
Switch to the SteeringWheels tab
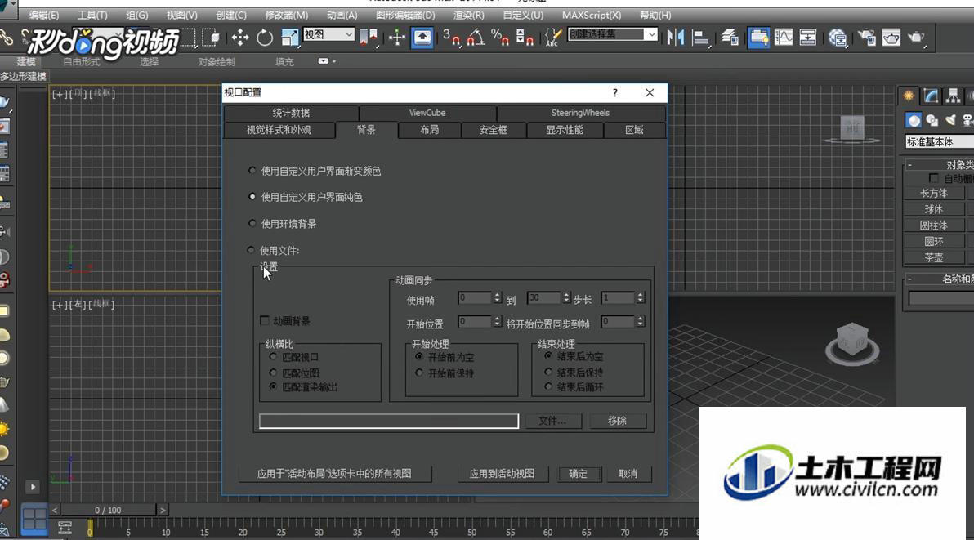point(580,113)
